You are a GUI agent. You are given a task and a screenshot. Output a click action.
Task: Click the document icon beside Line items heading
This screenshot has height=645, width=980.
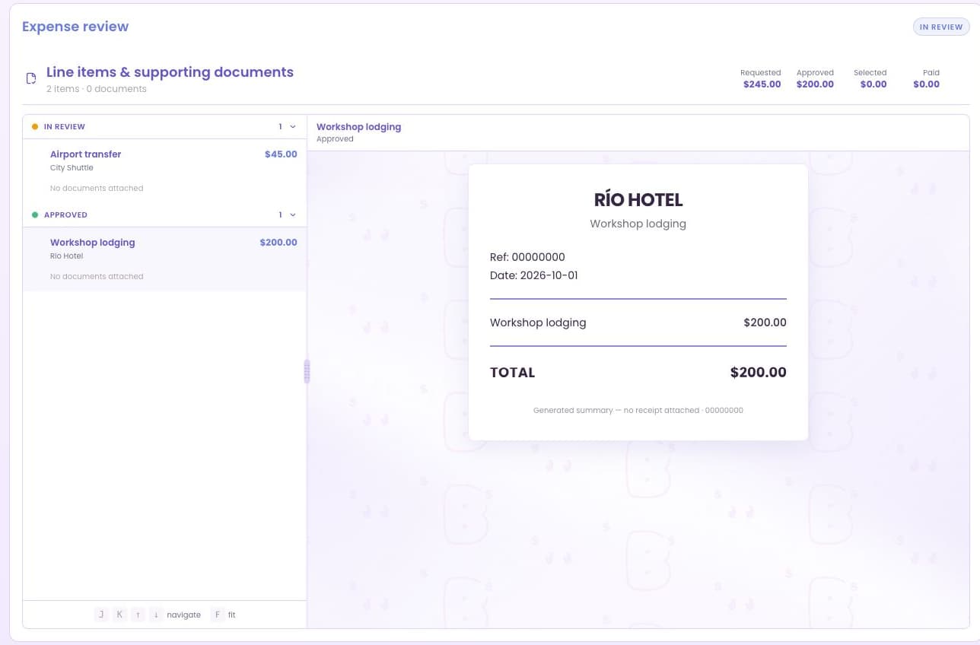tap(31, 78)
